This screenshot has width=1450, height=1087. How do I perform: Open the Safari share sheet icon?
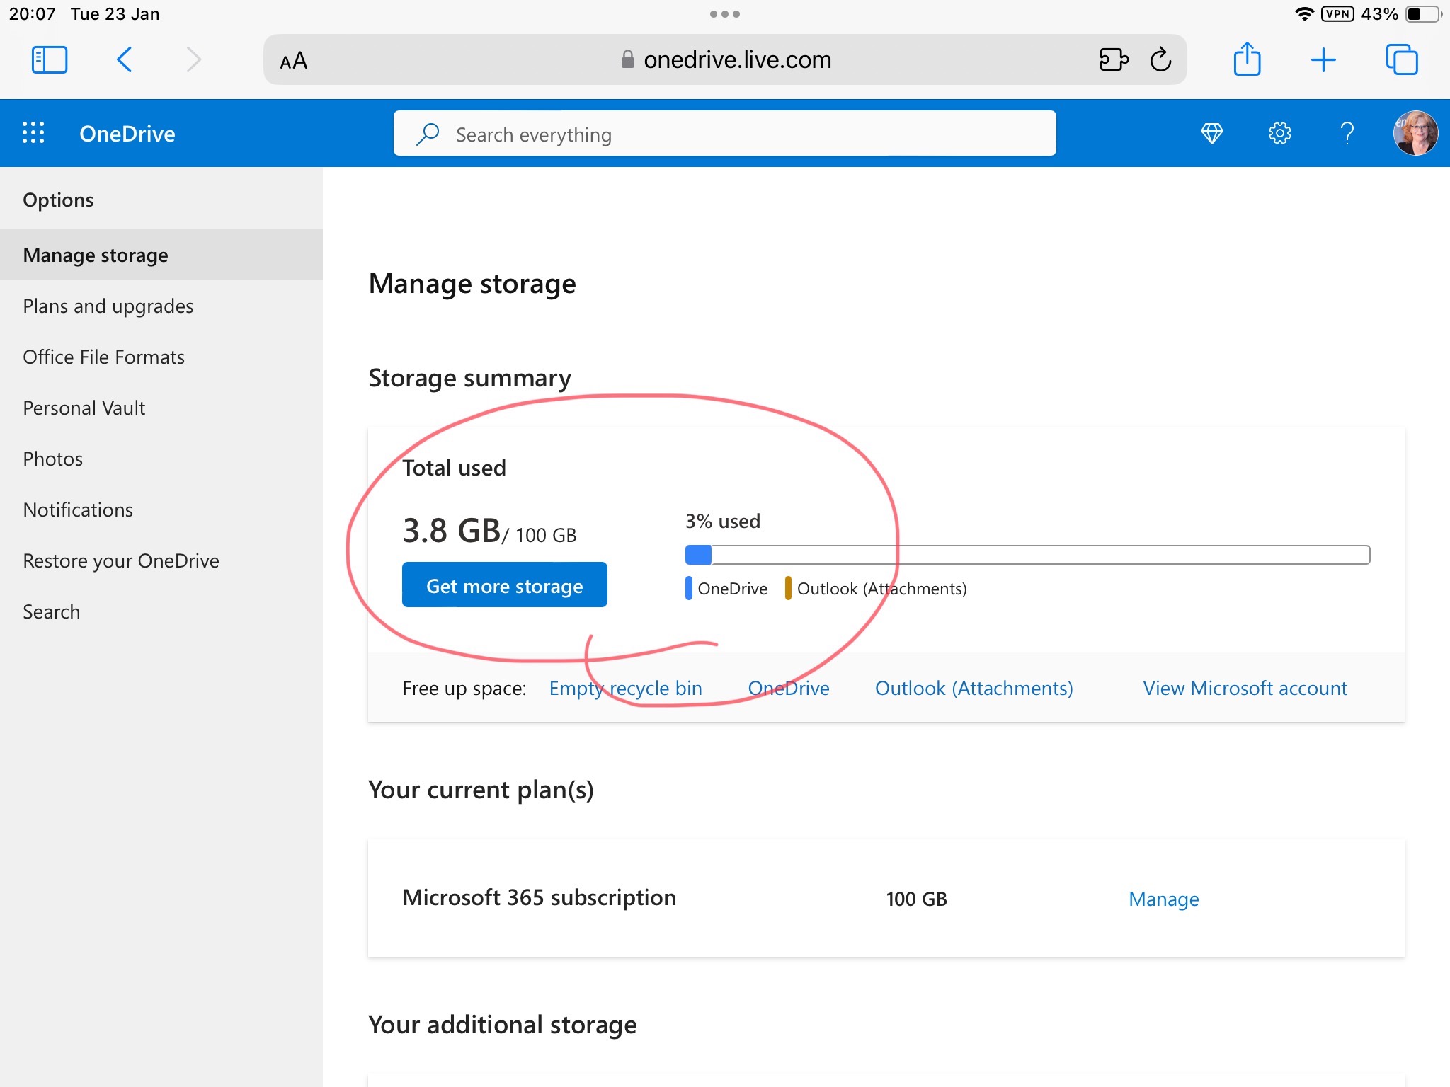1247,59
